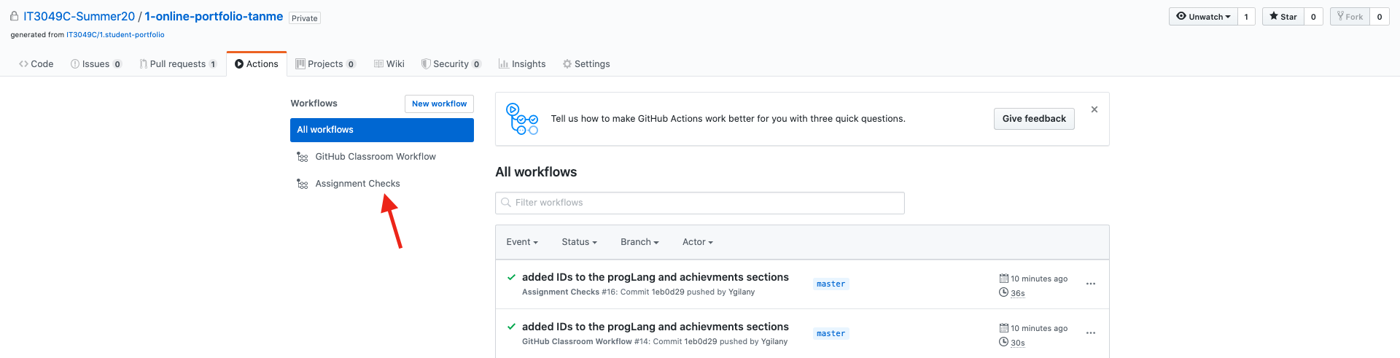Click the New workflow button
The height and width of the screenshot is (358, 1400).
tap(439, 104)
